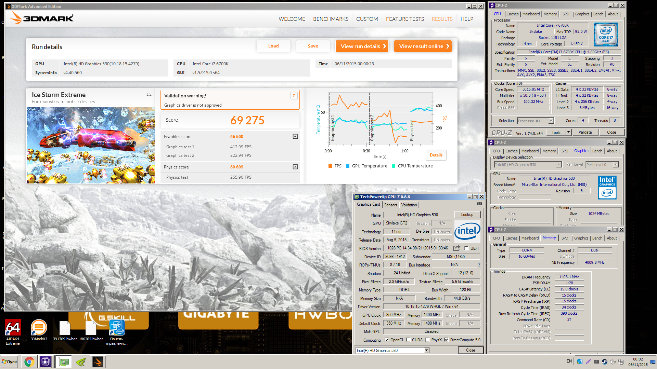Image resolution: width=657 pixels, height=369 pixels.
Task: Switch to the BENCHMARKS tab in 3DMark
Action: 331,19
